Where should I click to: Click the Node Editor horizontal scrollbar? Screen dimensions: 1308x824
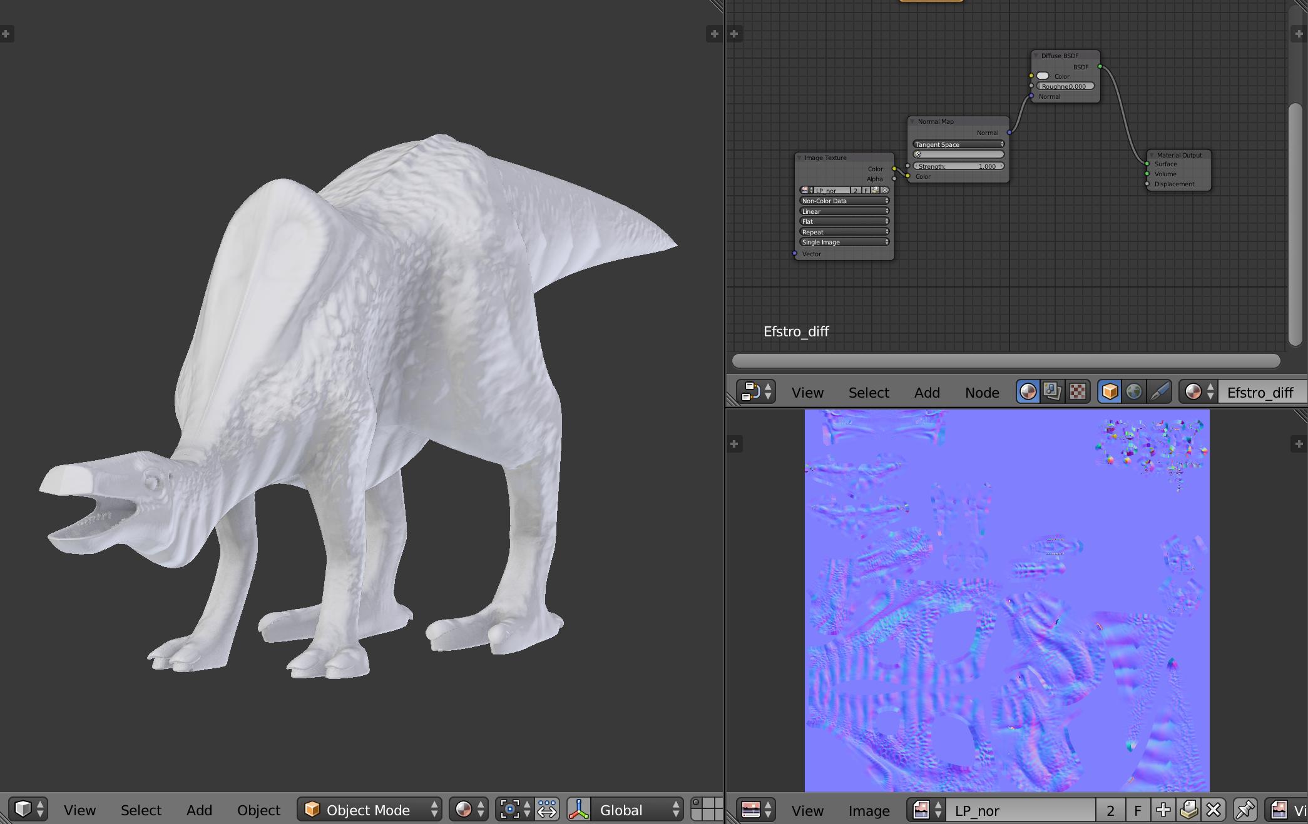[1006, 361]
